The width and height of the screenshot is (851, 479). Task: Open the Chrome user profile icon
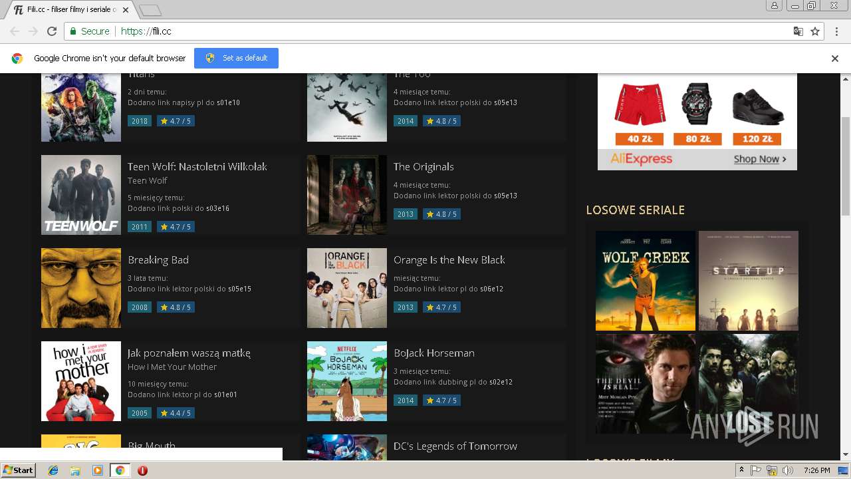[x=775, y=5]
